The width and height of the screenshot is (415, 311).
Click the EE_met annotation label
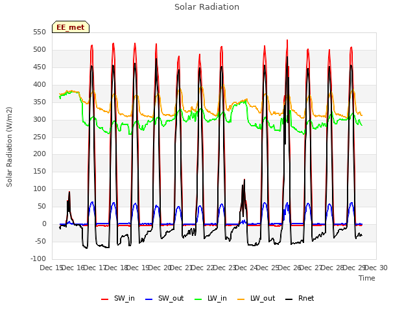(x=71, y=27)
